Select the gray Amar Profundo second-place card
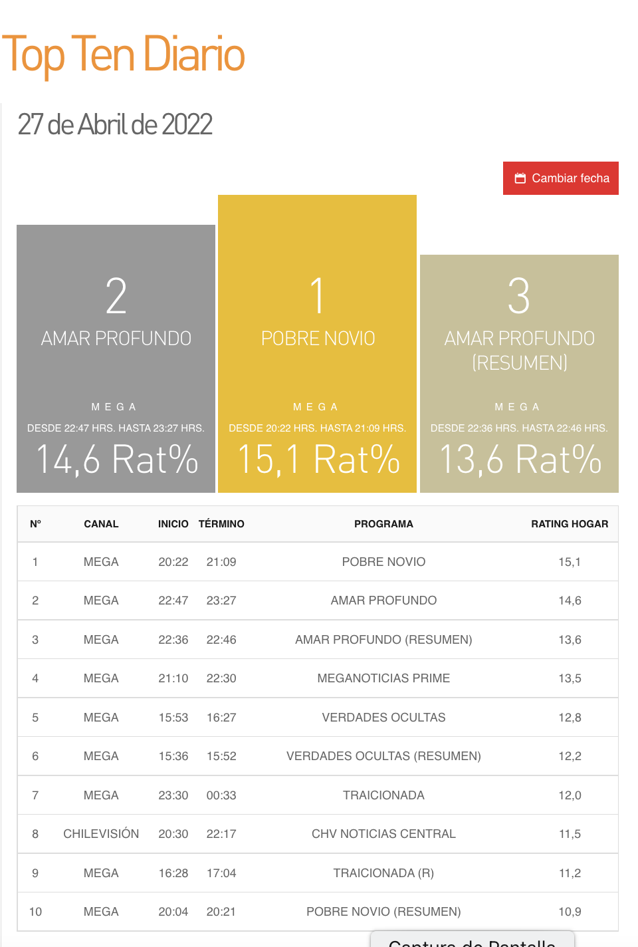638x947 pixels. [x=116, y=359]
